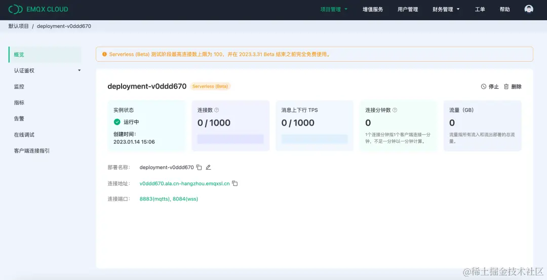
Task: Go to 增值服务 in top navigation
Action: tap(373, 10)
